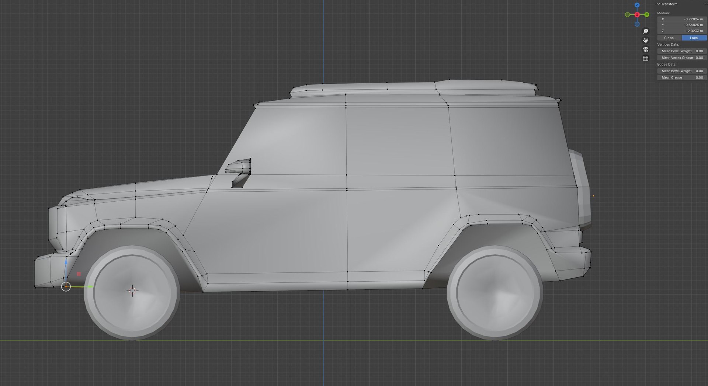
Task: Click the 3D cursor at front wheel
Action: click(132, 291)
